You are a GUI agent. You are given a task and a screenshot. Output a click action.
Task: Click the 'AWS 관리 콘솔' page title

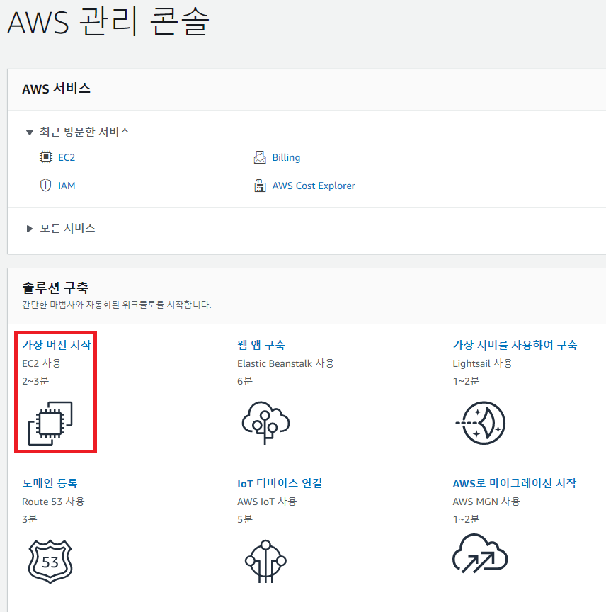click(x=108, y=22)
